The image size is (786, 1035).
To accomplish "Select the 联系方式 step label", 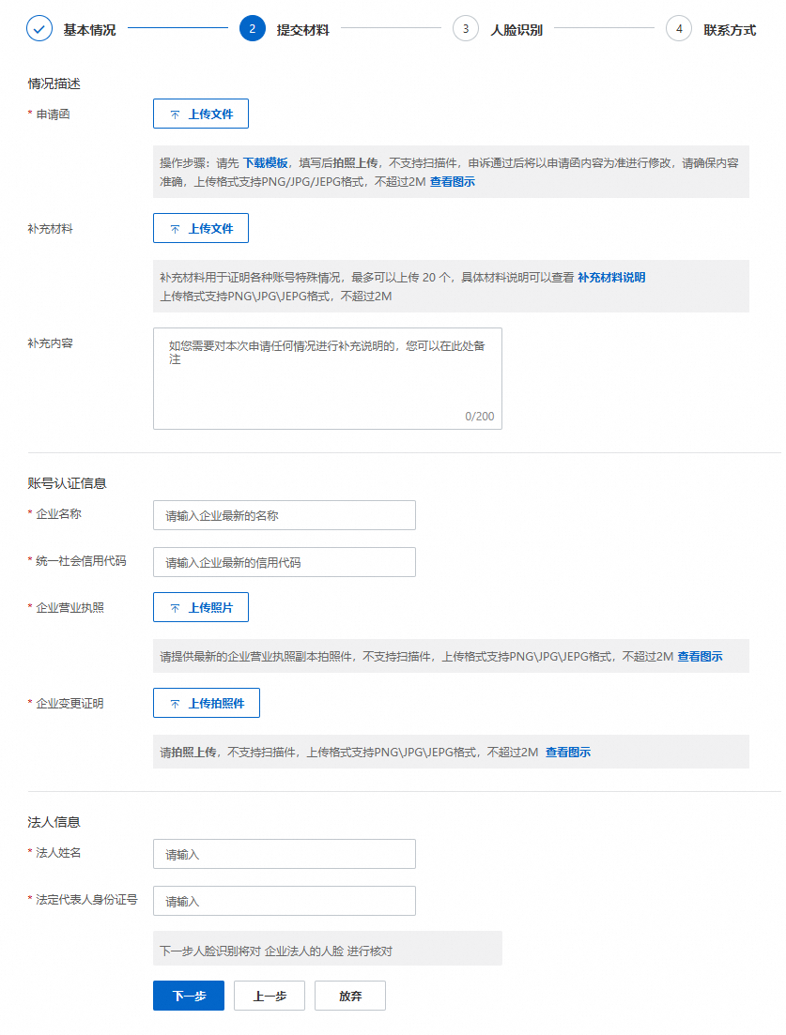I will [x=730, y=30].
